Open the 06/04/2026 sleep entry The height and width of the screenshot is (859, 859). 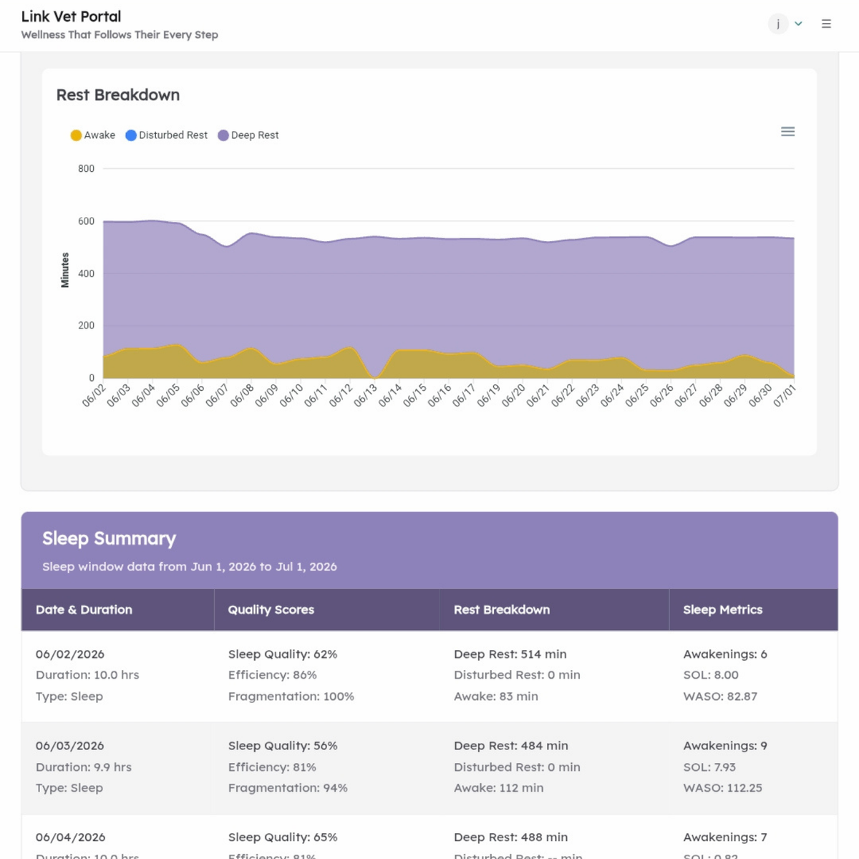(429, 837)
